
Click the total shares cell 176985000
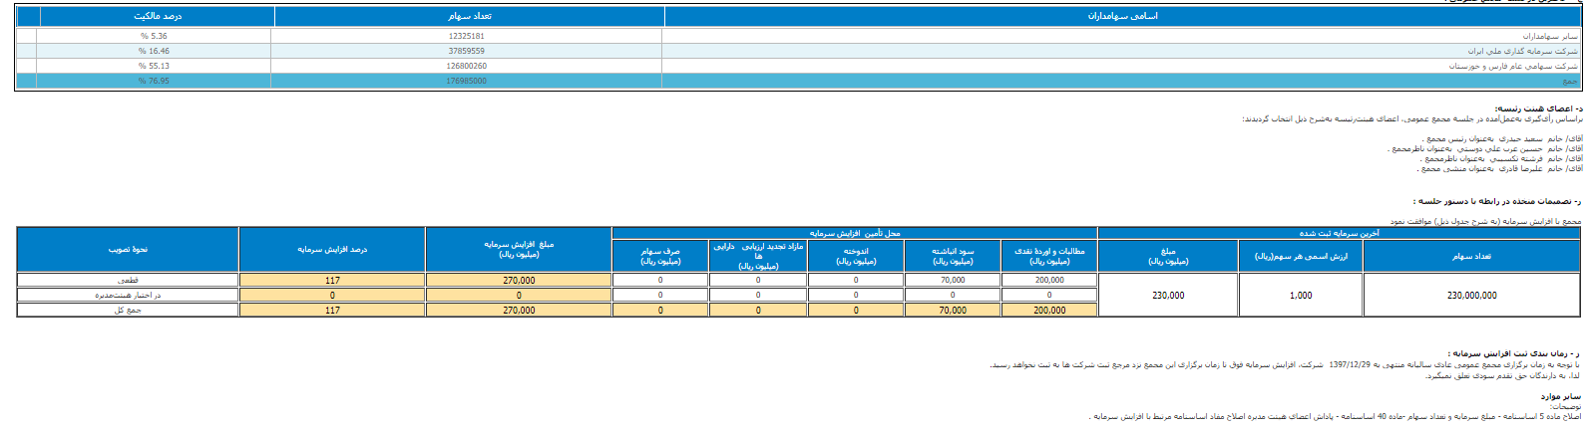pyautogui.click(x=467, y=81)
